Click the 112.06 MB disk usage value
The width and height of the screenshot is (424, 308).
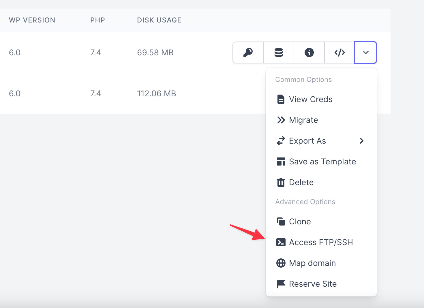(157, 93)
